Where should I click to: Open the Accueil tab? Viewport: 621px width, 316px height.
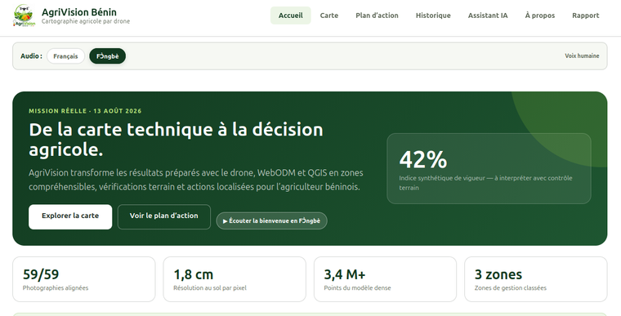tap(291, 16)
